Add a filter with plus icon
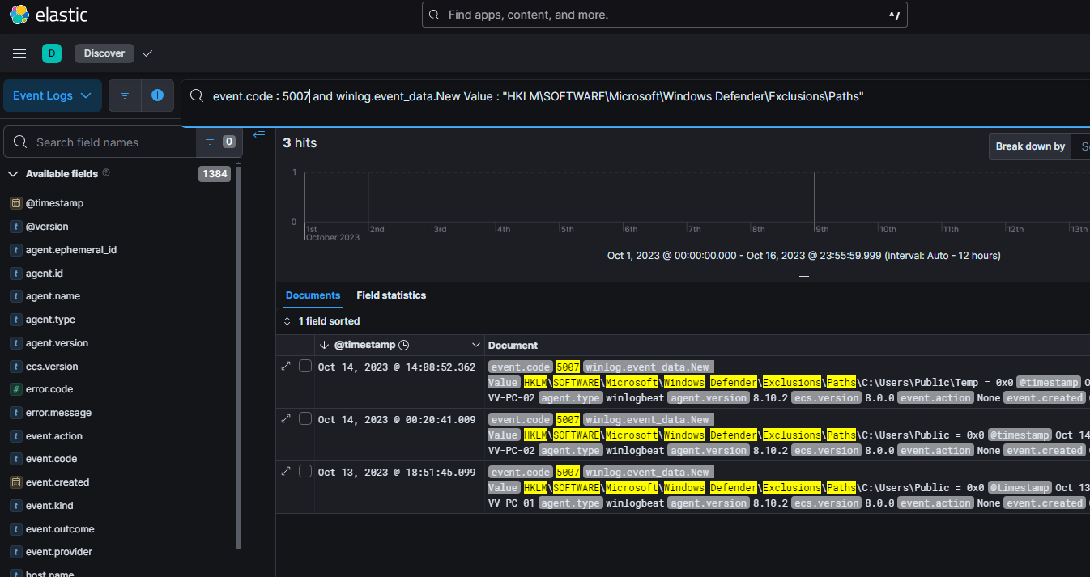This screenshot has height=577, width=1090. click(157, 95)
